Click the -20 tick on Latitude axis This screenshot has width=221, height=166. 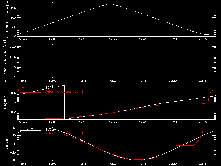point(13,152)
